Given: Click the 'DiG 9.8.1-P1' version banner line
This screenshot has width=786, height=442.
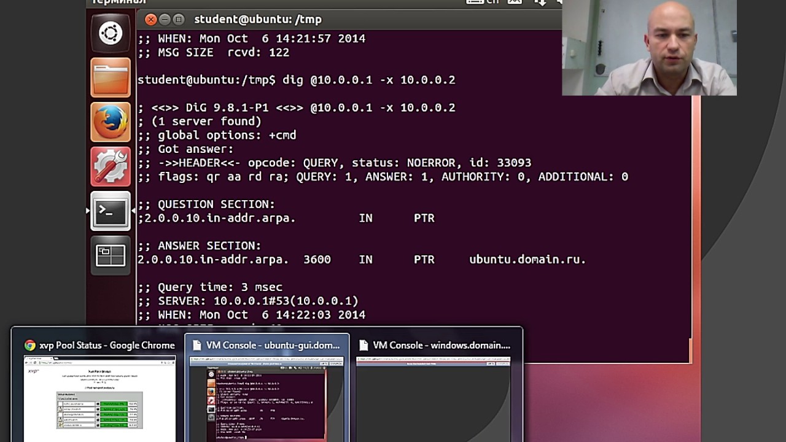Looking at the screenshot, I should (296, 107).
